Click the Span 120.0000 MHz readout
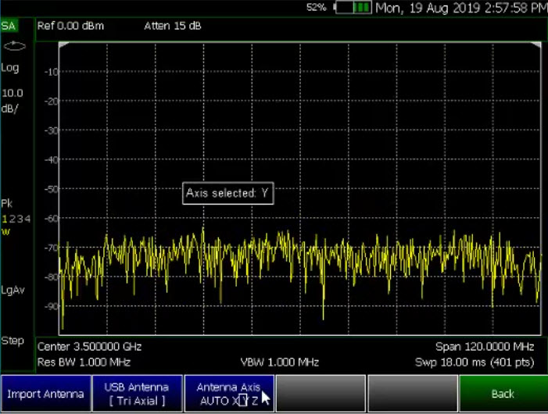548x414 pixels. [x=485, y=347]
